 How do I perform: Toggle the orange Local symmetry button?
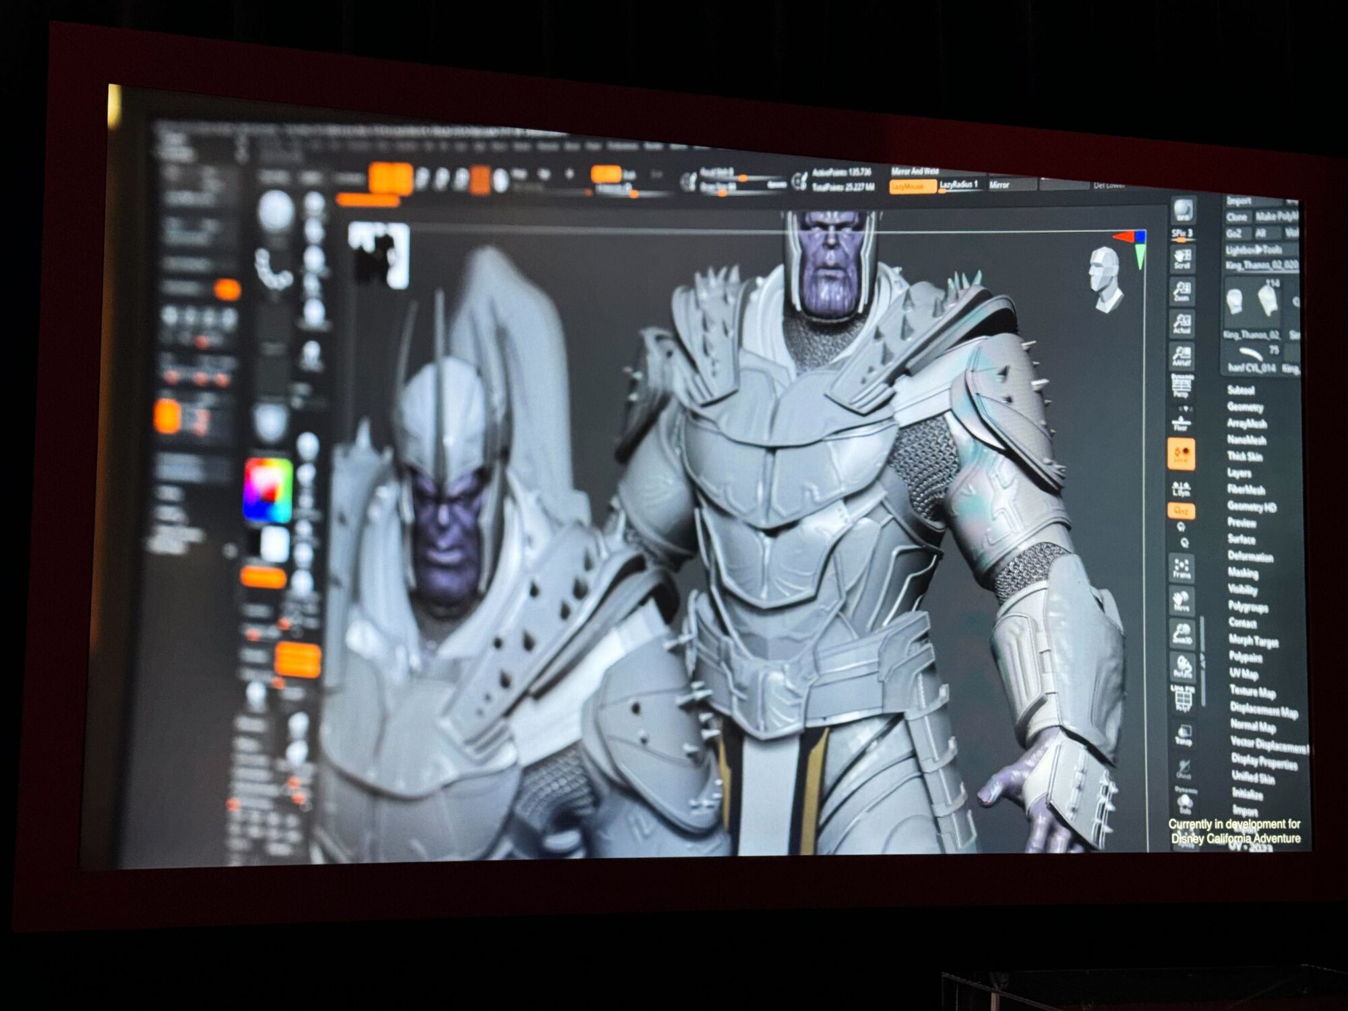[1181, 454]
